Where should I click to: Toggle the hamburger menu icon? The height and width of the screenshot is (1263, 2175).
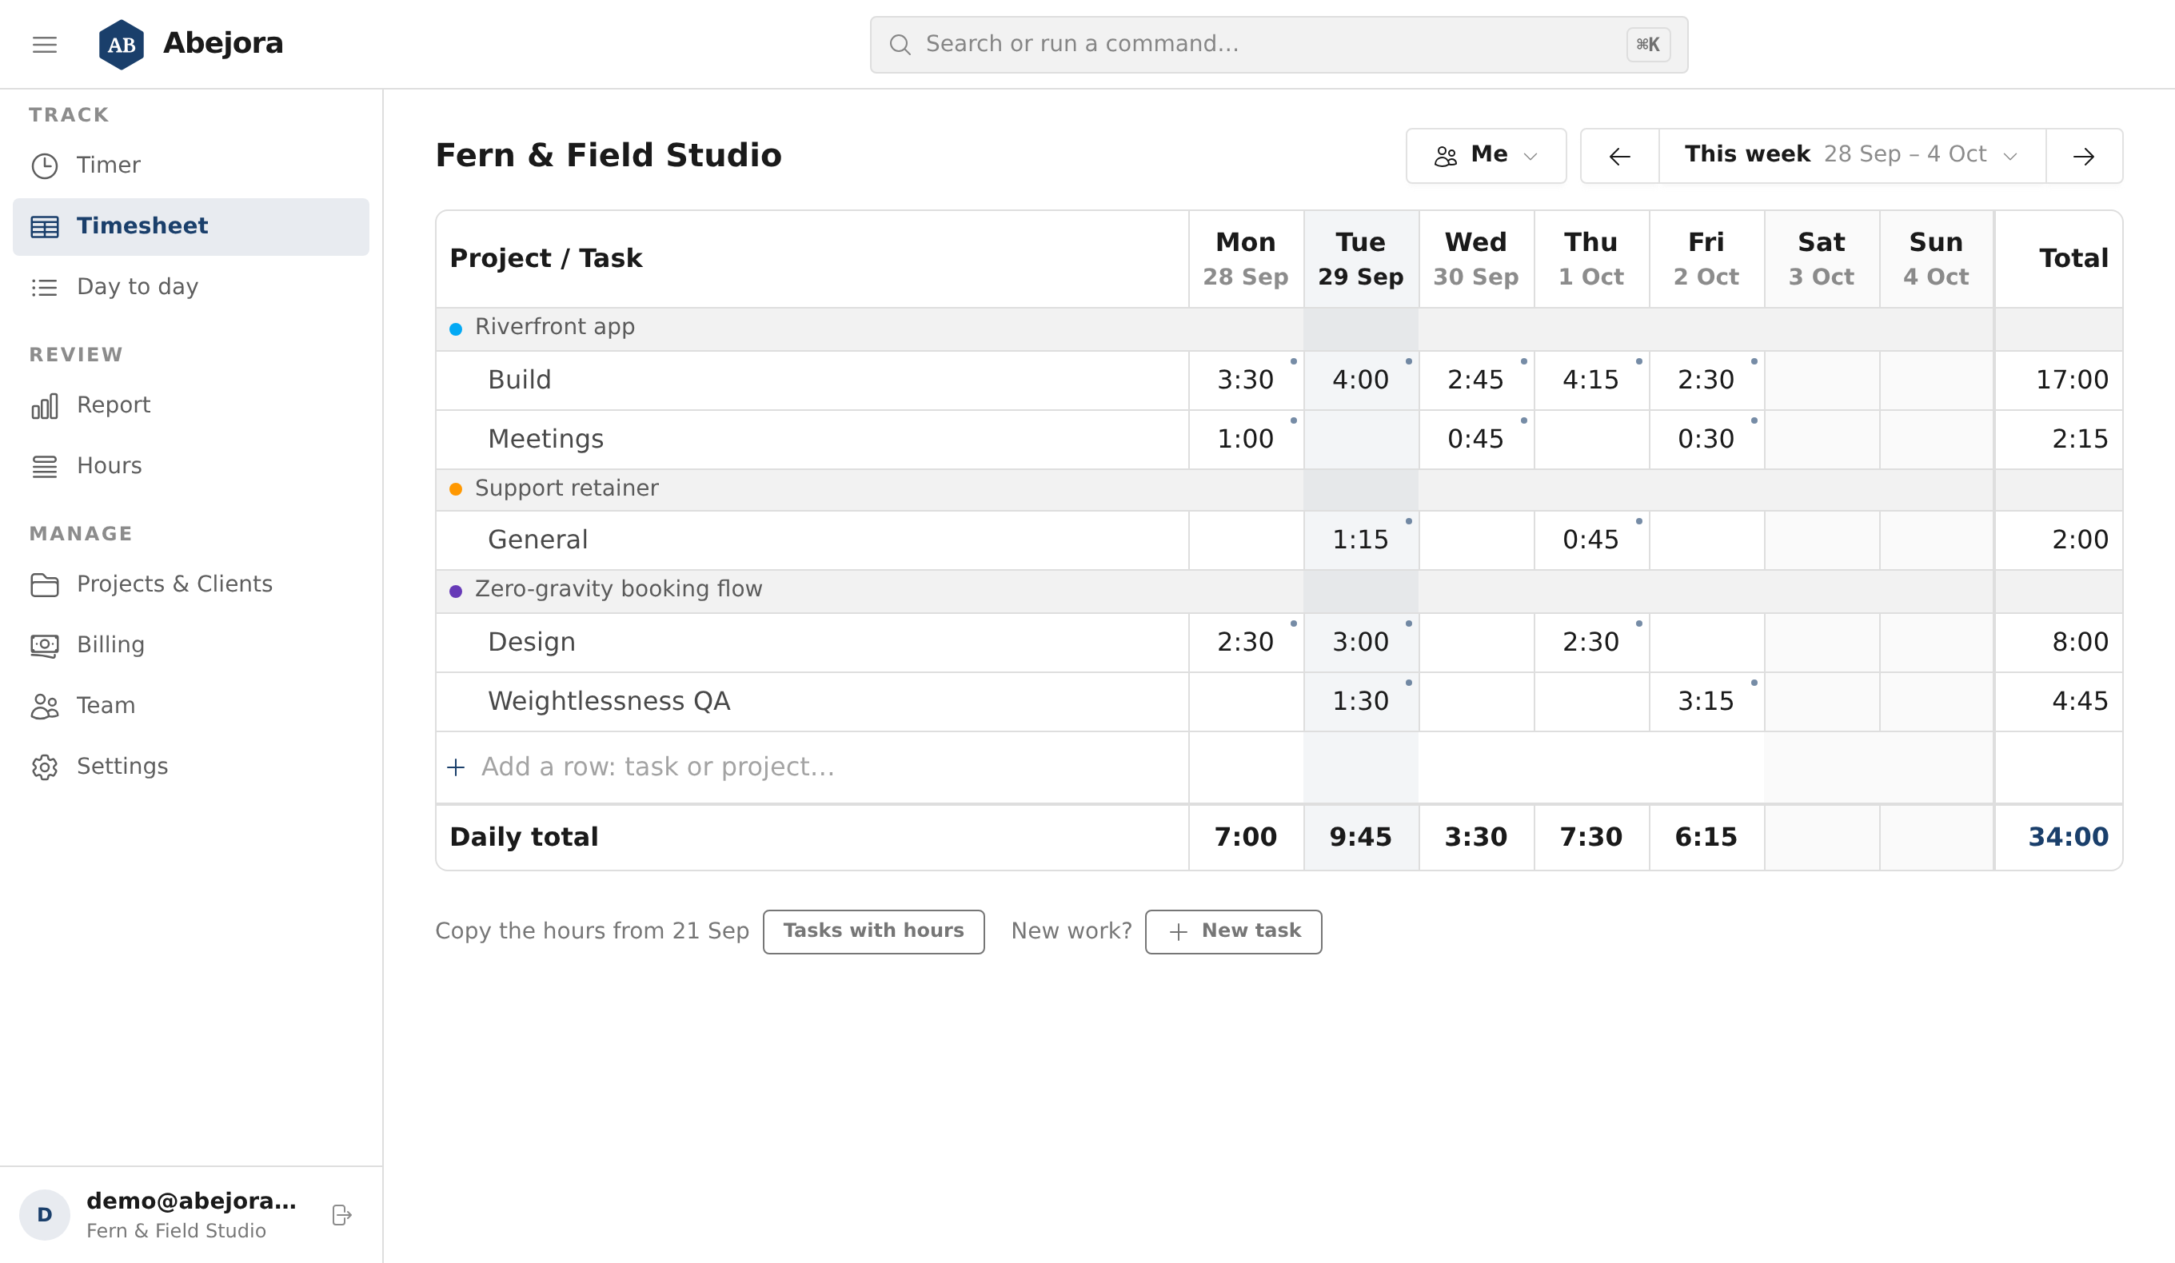[x=45, y=44]
